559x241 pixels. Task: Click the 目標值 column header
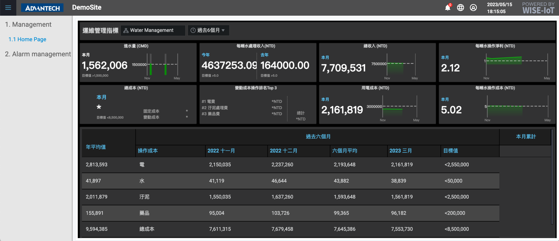tap(451, 151)
